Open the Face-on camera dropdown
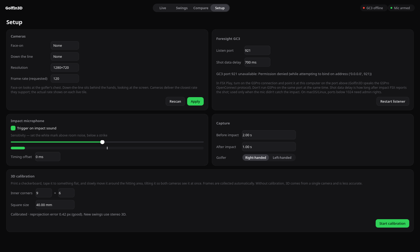 (65, 45)
